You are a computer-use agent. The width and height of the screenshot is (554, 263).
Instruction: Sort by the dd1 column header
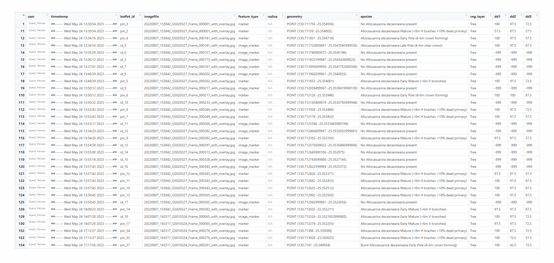click(497, 17)
